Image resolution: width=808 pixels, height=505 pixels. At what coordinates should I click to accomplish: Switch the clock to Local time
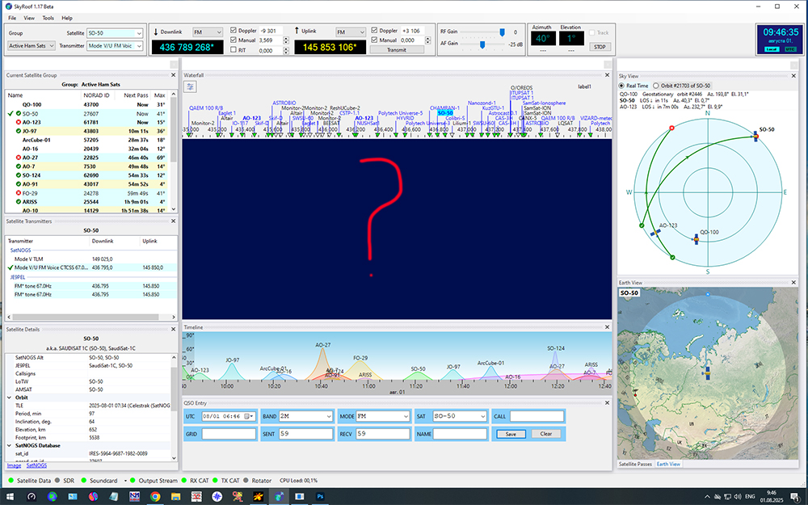point(772,49)
